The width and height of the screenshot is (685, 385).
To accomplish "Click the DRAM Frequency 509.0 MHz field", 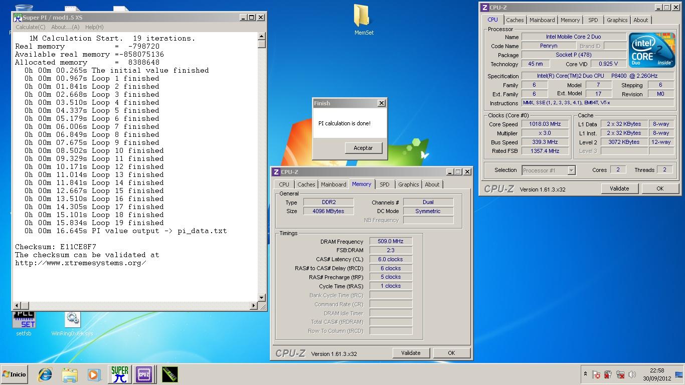I will [391, 241].
